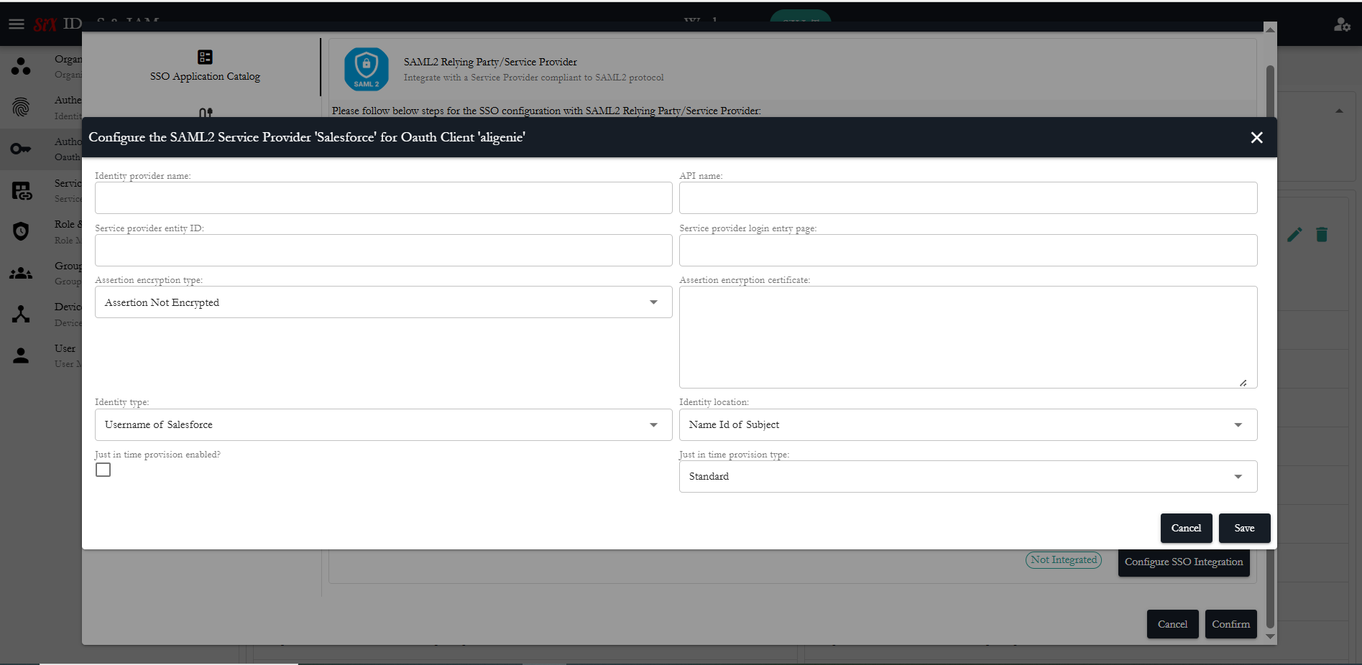Click Cancel in the SAML2 dialog
Viewport: 1362px width, 665px height.
1186,528
